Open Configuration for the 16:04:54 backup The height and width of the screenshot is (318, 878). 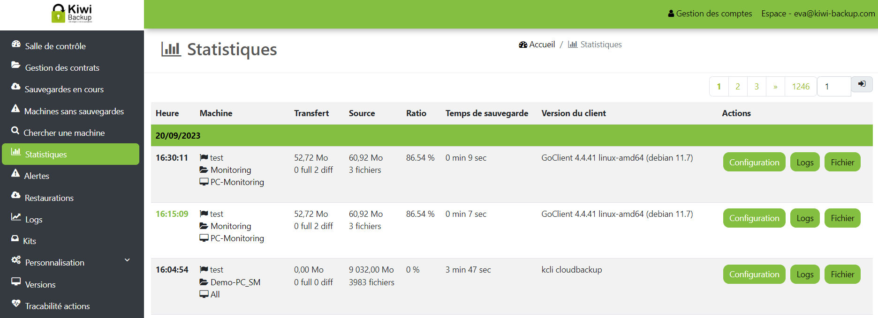pyautogui.click(x=754, y=274)
